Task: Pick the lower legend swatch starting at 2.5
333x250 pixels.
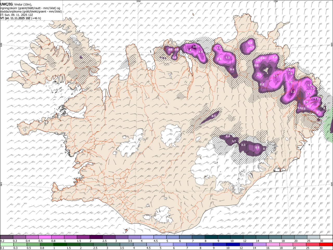Action: [x=100, y=244]
